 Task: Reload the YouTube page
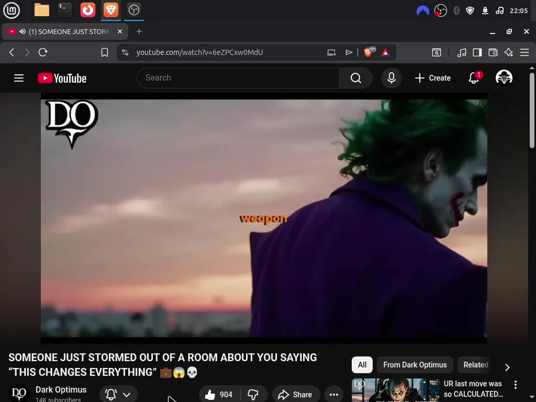[x=43, y=52]
